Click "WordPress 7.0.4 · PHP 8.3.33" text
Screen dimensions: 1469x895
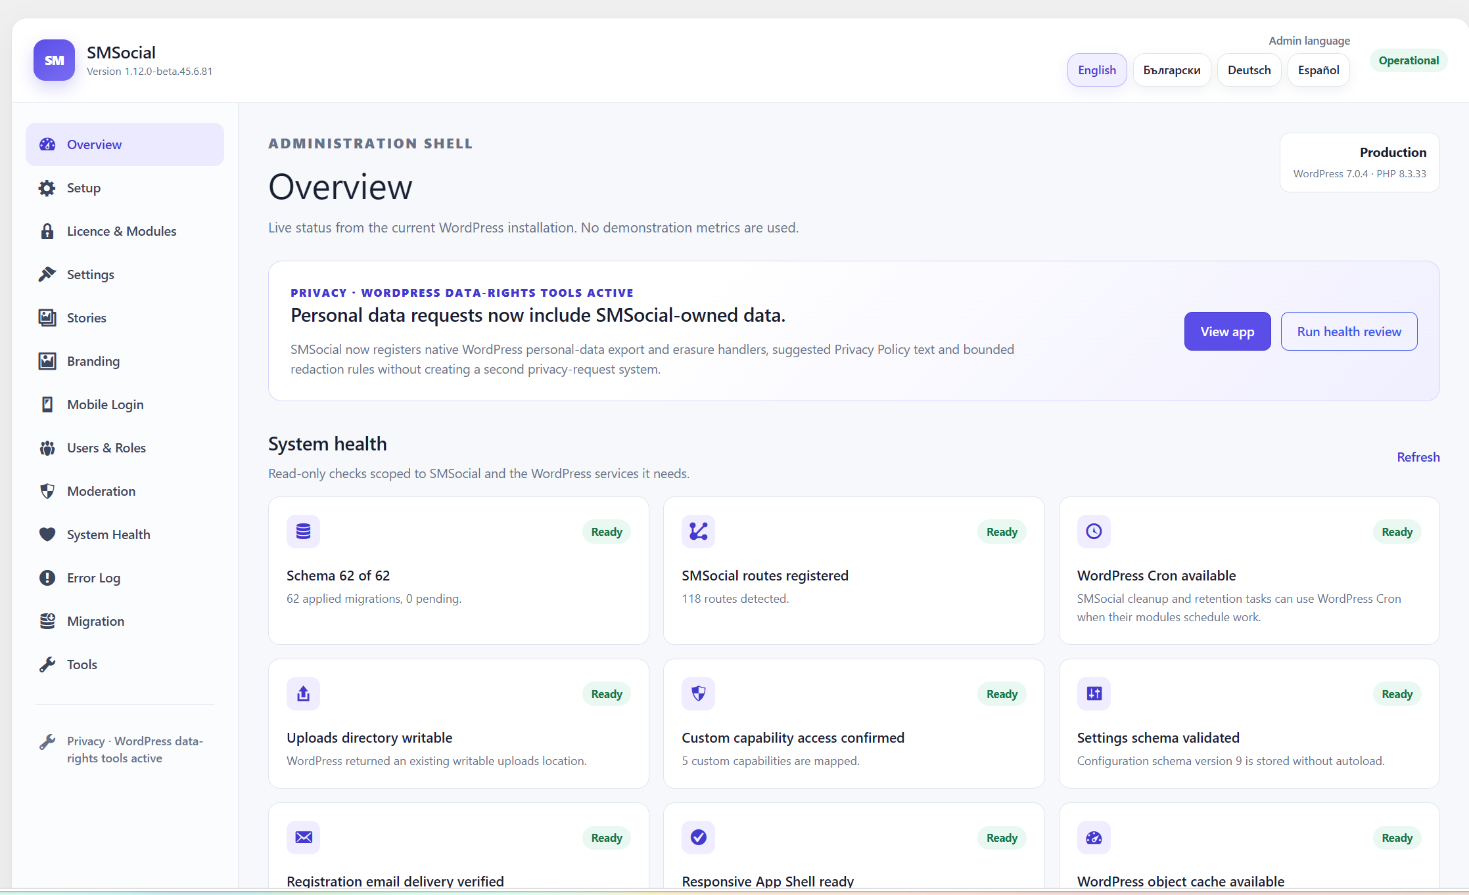pos(1359,174)
